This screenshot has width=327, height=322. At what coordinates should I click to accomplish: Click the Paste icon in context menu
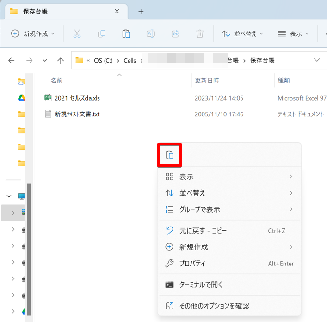click(169, 155)
